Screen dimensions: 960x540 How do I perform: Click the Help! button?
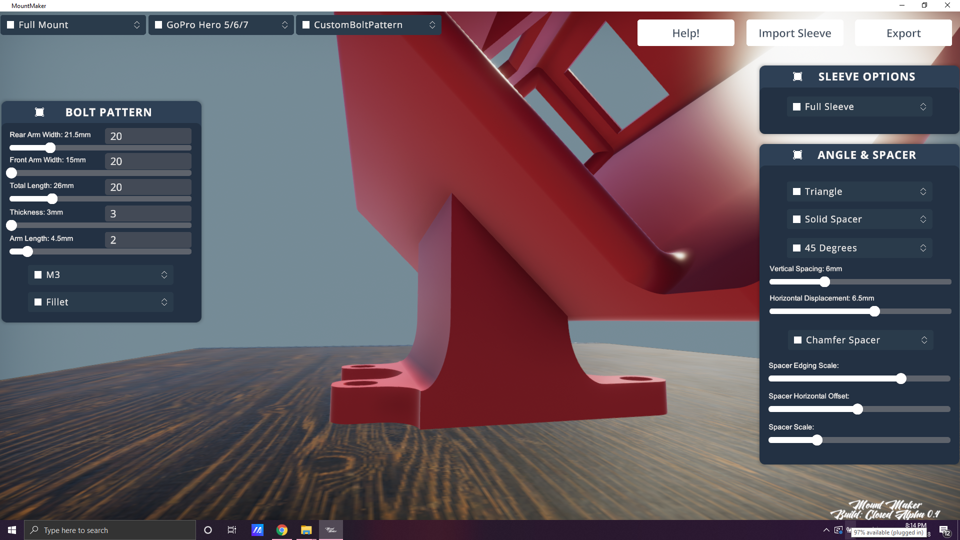click(686, 33)
